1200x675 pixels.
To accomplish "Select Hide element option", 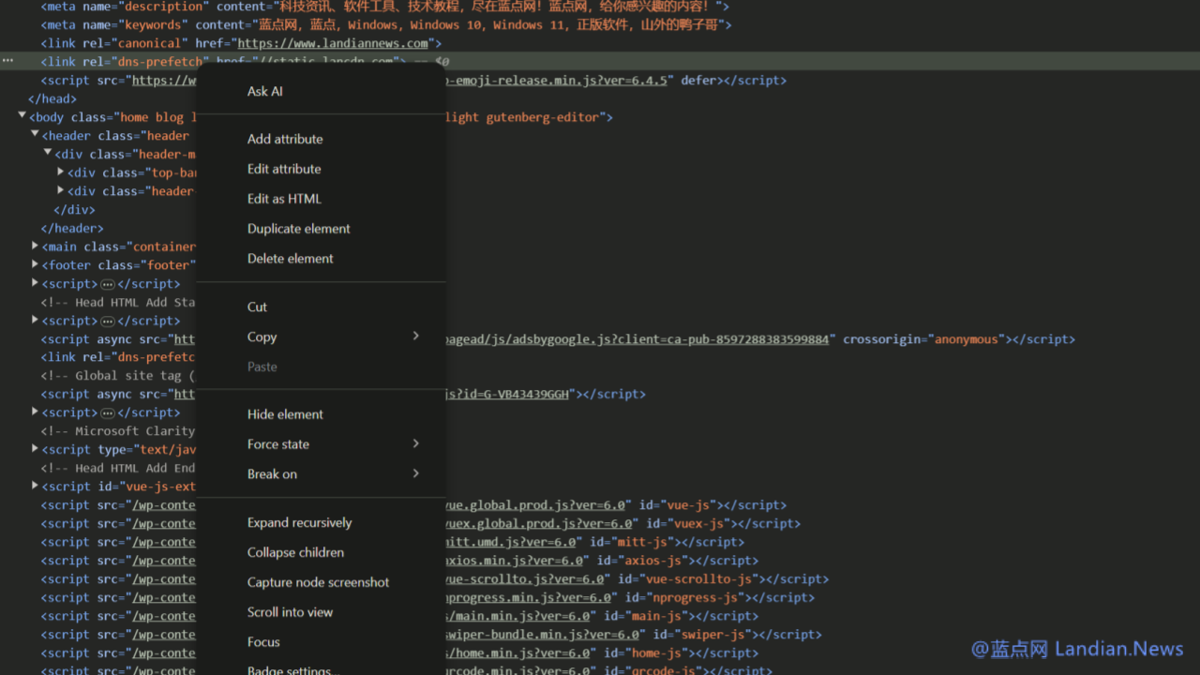I will (285, 414).
